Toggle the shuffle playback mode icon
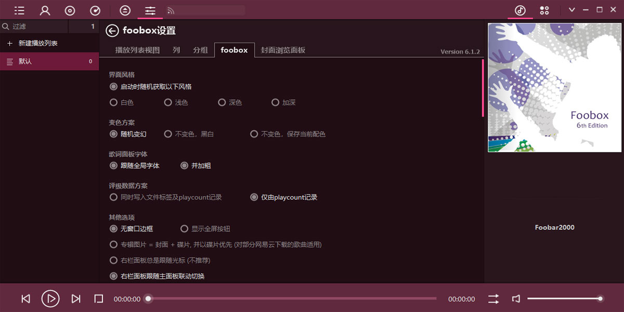Screen dimensions: 624x312 pyautogui.click(x=493, y=298)
